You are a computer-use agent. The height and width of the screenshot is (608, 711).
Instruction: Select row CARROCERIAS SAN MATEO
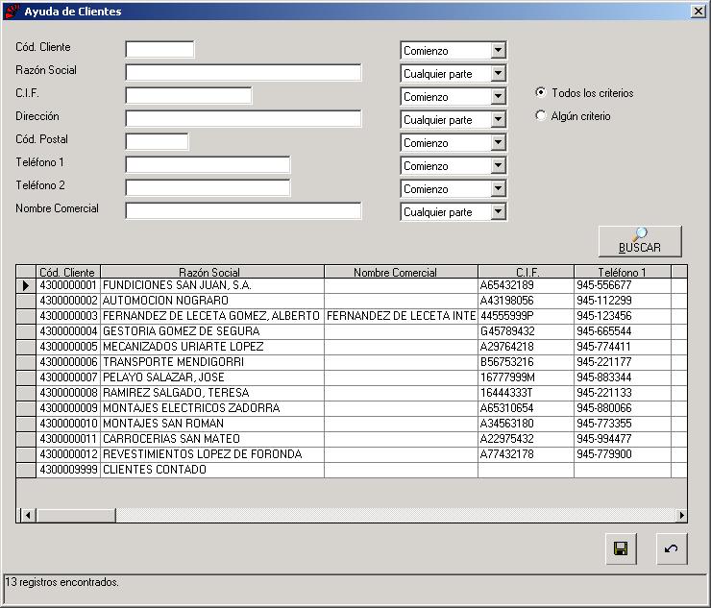click(353, 439)
